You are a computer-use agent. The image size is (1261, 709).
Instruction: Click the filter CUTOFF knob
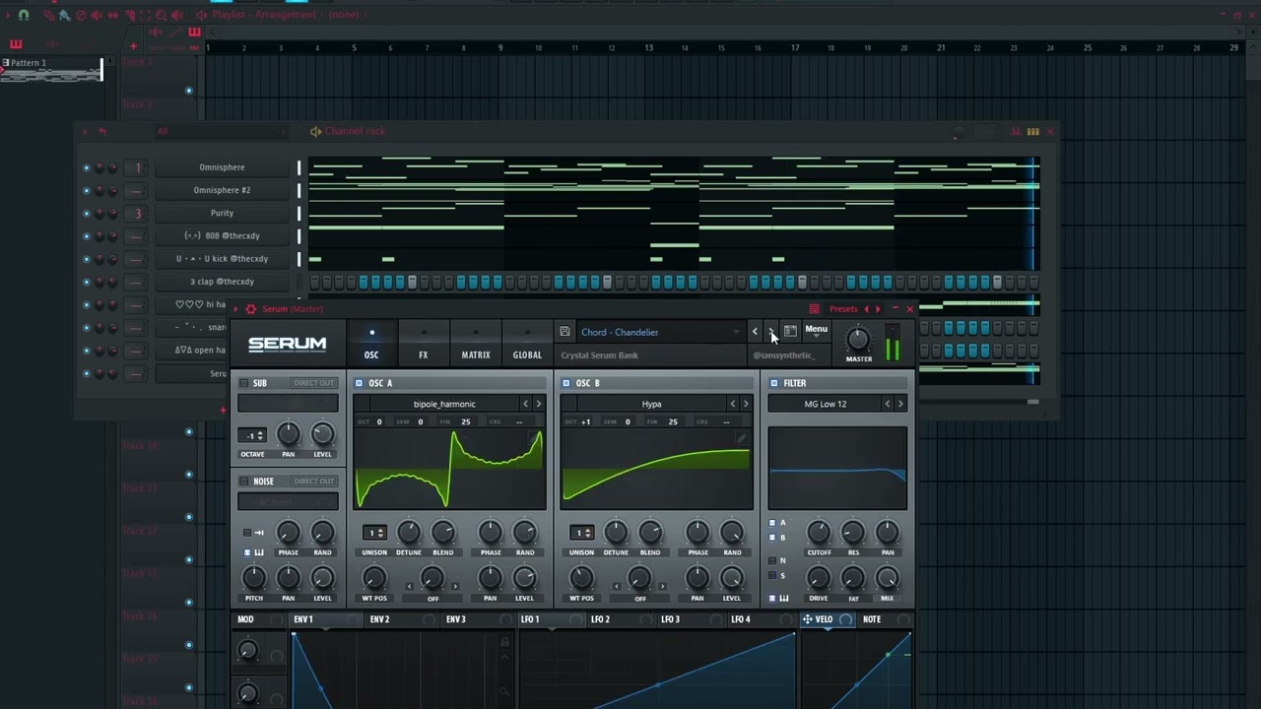coord(819,533)
